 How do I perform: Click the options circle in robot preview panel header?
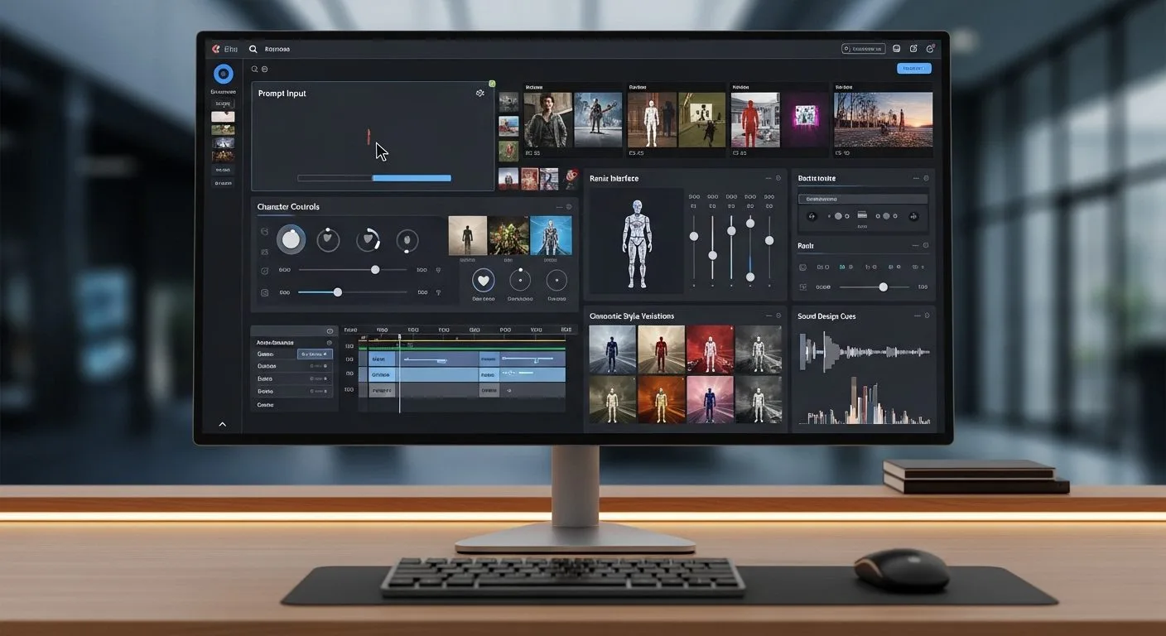[x=778, y=178]
